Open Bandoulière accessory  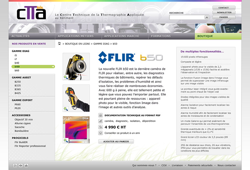(22, 131)
